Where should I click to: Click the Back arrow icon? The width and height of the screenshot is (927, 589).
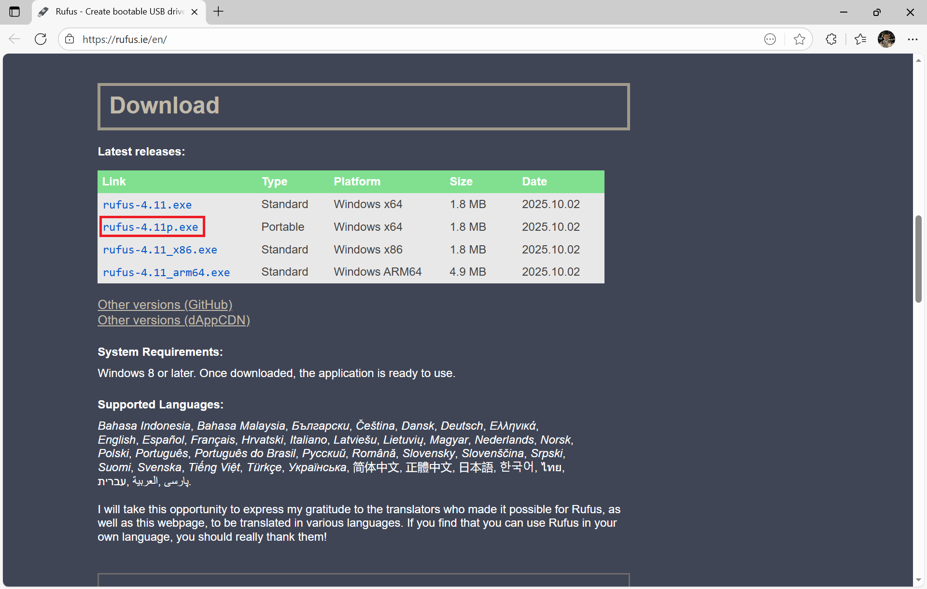14,39
